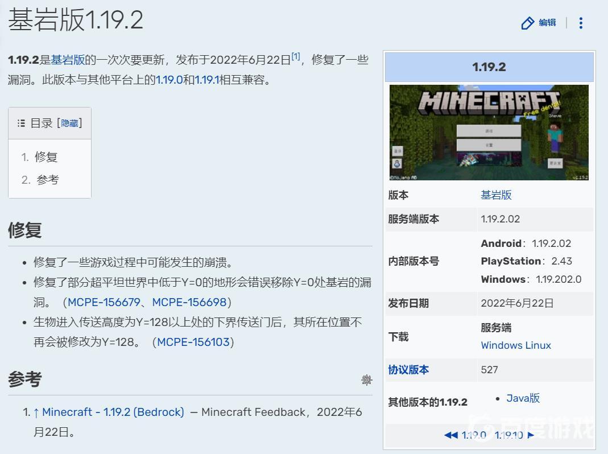Screen dimensions: 608x454
Task: Jump to 参考 section in contents
Action: [47, 180]
